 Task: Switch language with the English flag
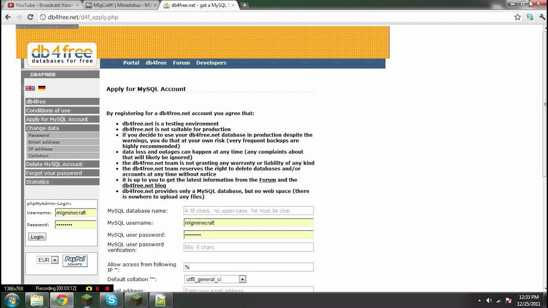(30, 88)
